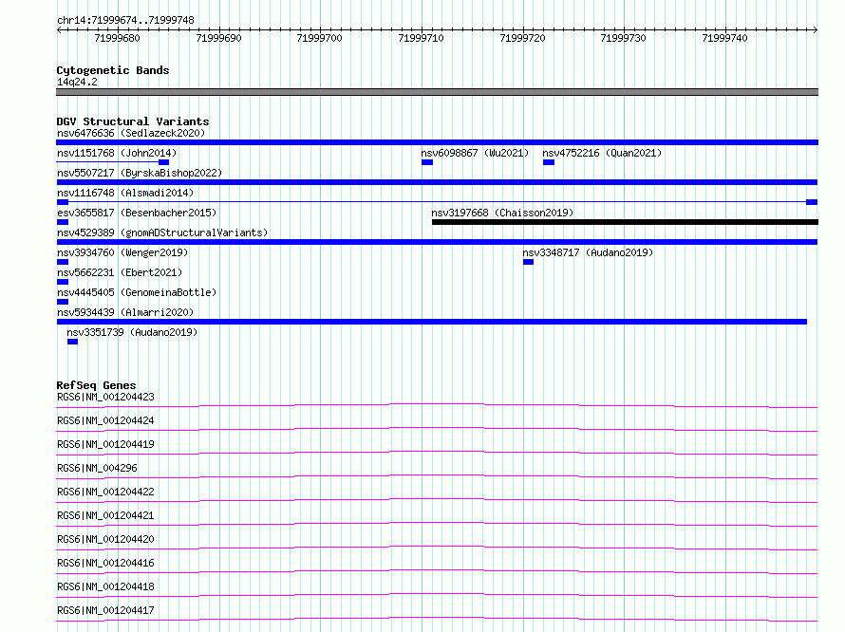Click the nsv4752216 (Quan2021) variant block
The image size is (845, 632).
point(549,162)
